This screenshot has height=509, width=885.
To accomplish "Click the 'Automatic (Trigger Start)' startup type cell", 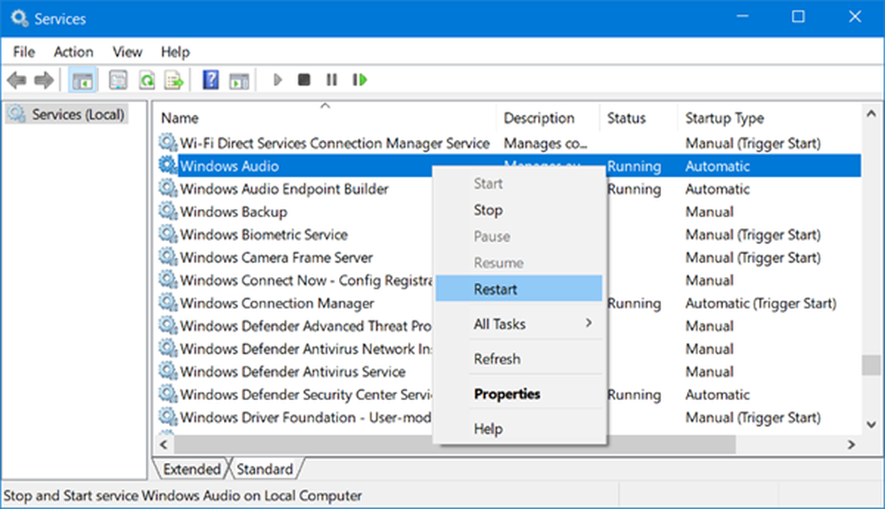I will 760,303.
